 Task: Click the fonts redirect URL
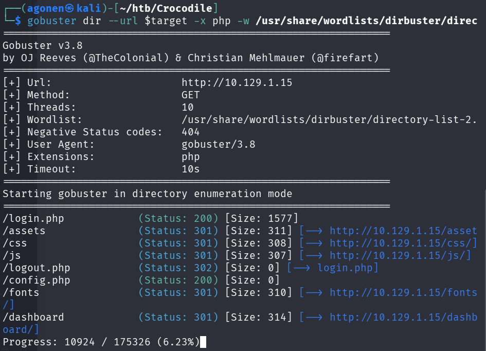403,292
